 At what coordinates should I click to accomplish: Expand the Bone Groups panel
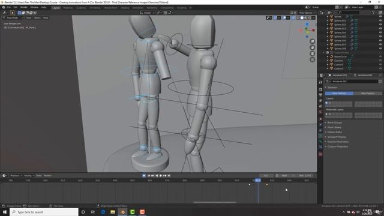click(335, 122)
